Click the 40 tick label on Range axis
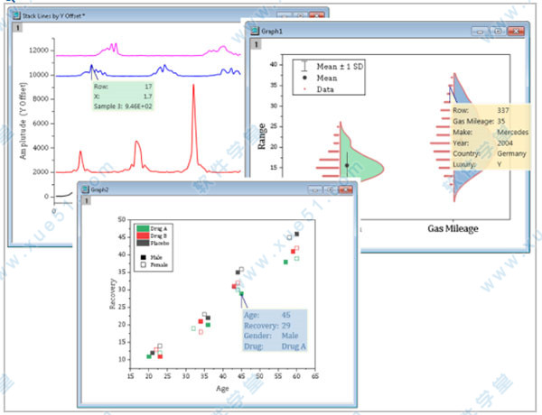The image size is (542, 415). [274, 65]
